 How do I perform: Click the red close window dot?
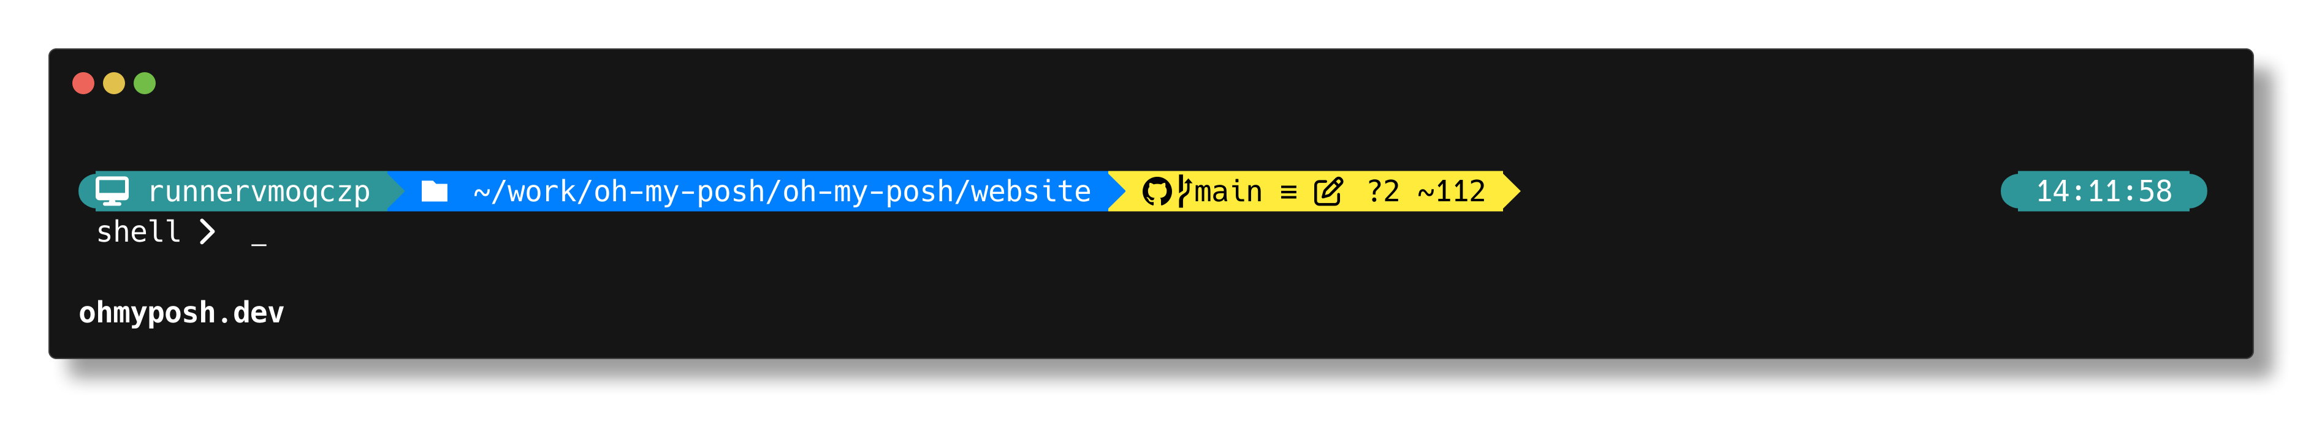pos(83,84)
